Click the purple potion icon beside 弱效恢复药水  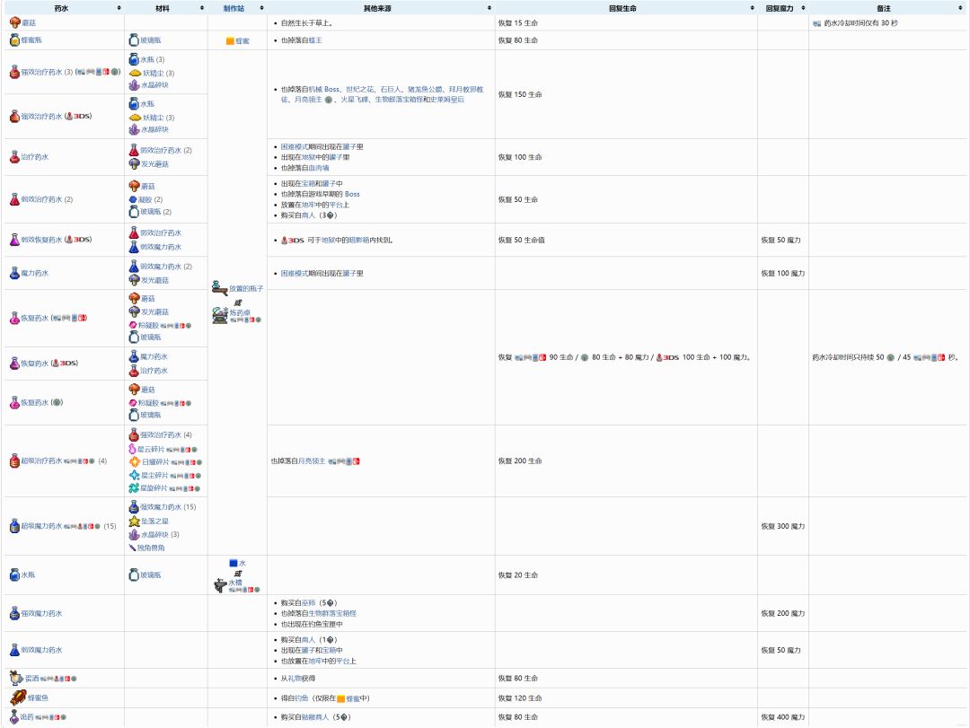tap(15, 240)
